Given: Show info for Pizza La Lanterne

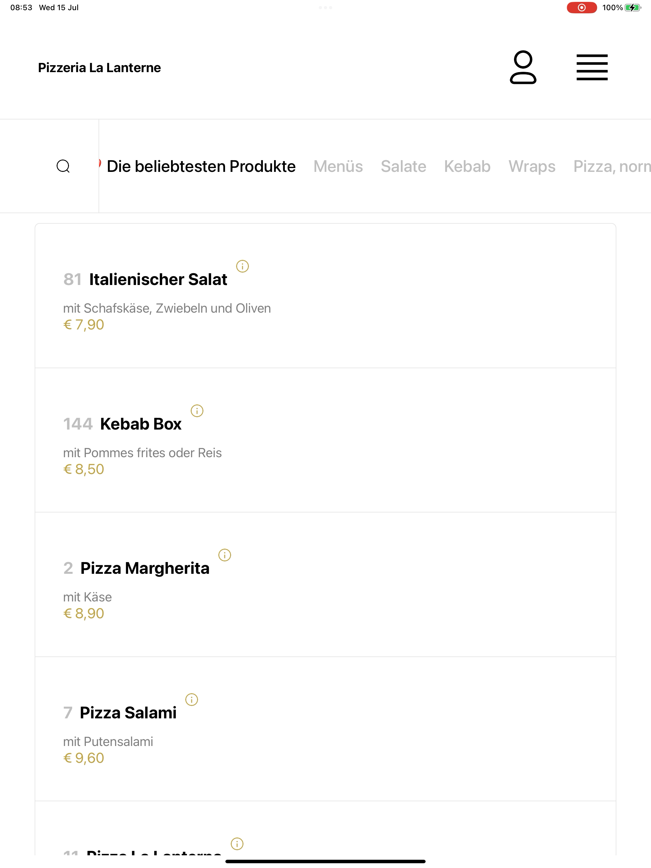Looking at the screenshot, I should click(x=237, y=844).
